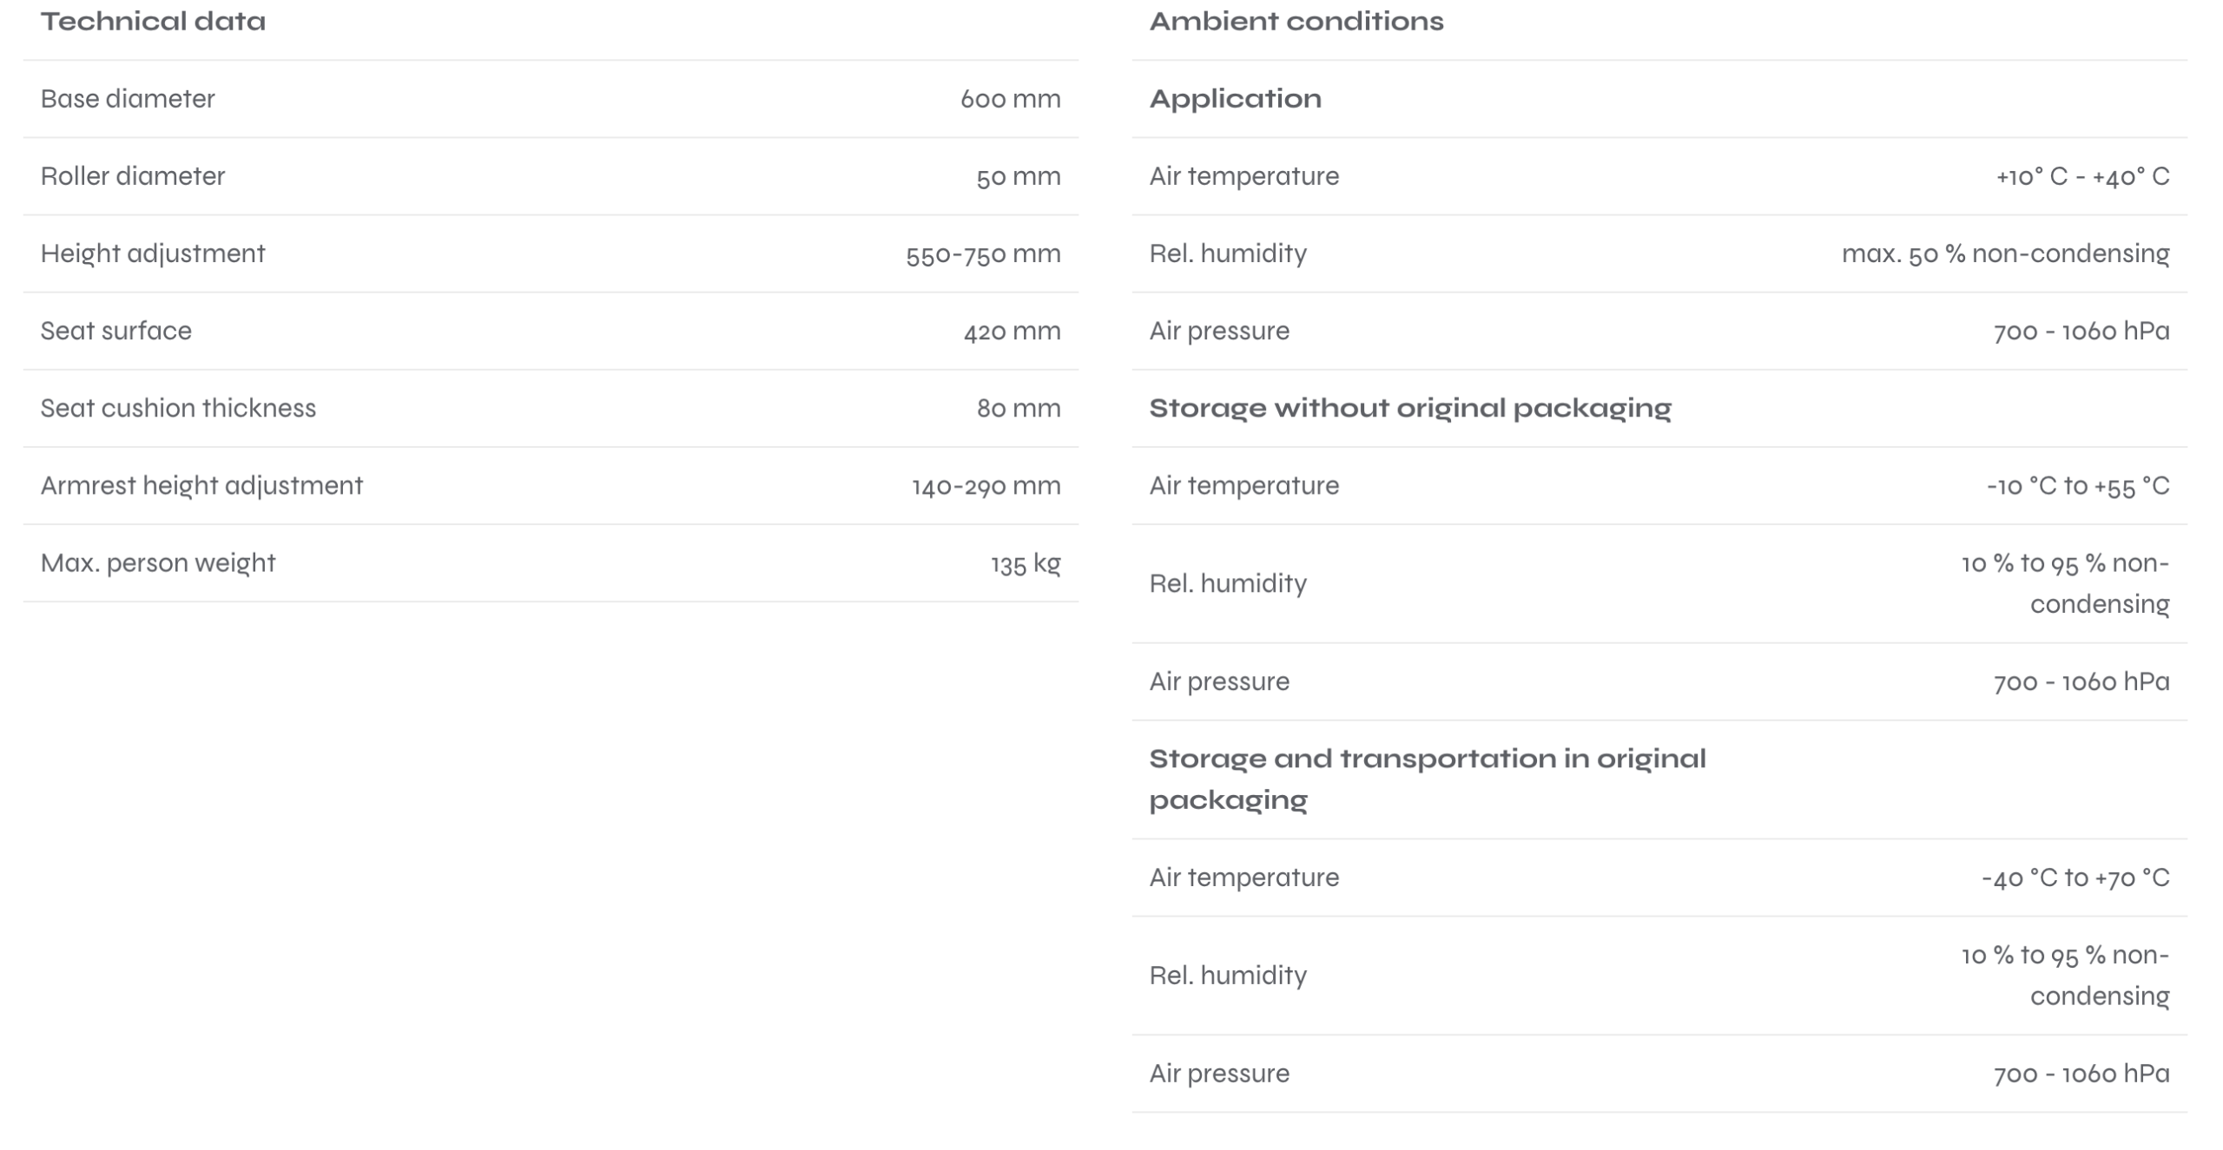
Task: Click the -40 °C to +70 °C value
Action: [2075, 878]
